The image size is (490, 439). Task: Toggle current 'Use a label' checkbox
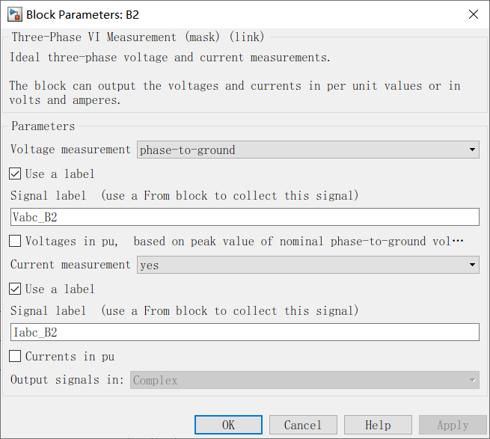point(15,289)
